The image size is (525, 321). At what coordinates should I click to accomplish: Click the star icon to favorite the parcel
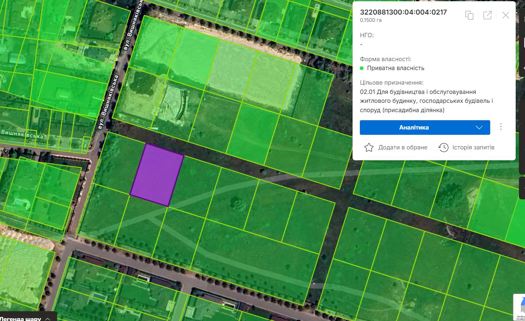click(368, 147)
